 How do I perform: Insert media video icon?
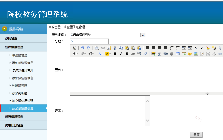(166, 54)
